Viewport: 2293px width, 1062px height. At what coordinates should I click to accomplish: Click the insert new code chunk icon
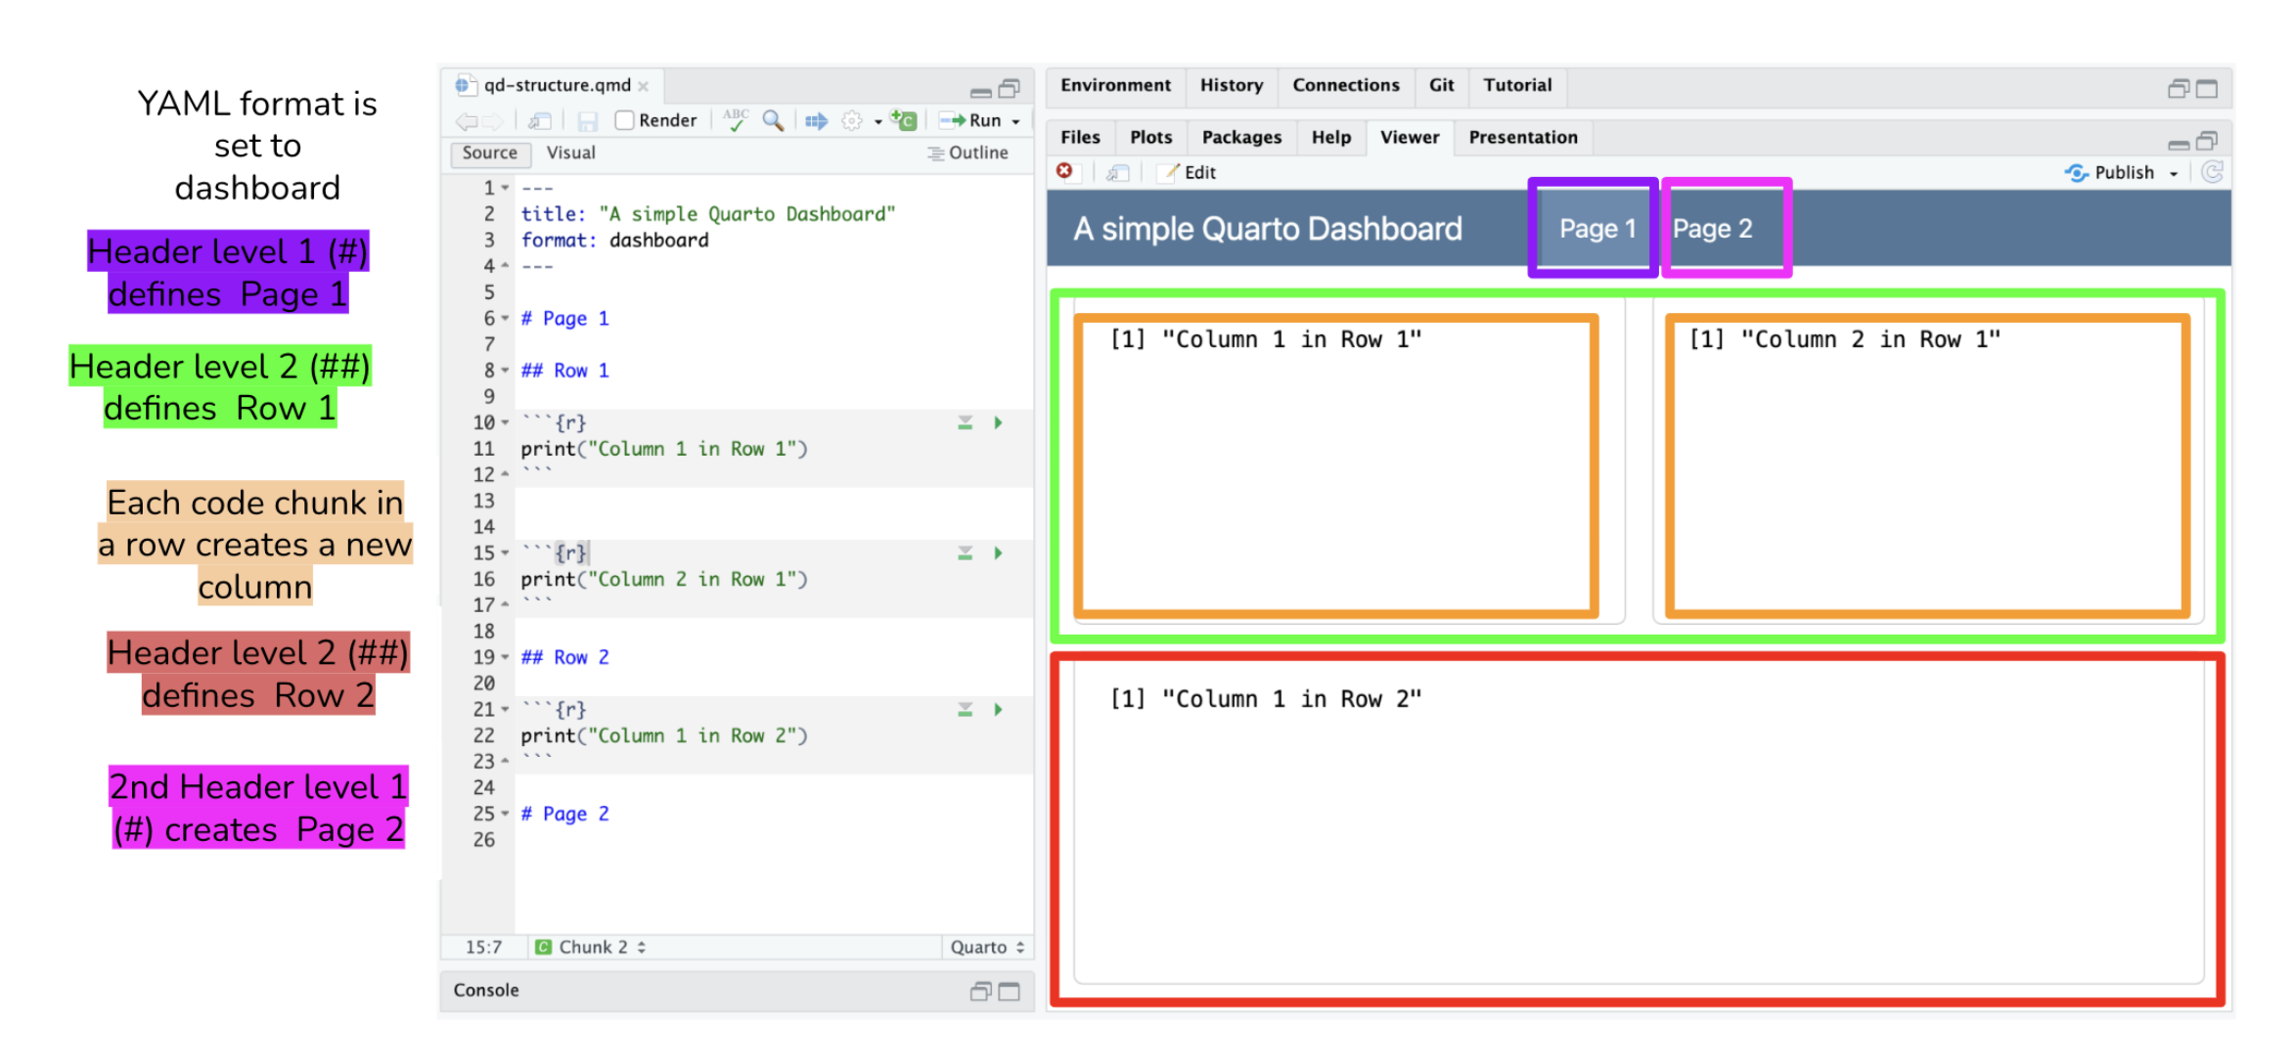click(904, 120)
